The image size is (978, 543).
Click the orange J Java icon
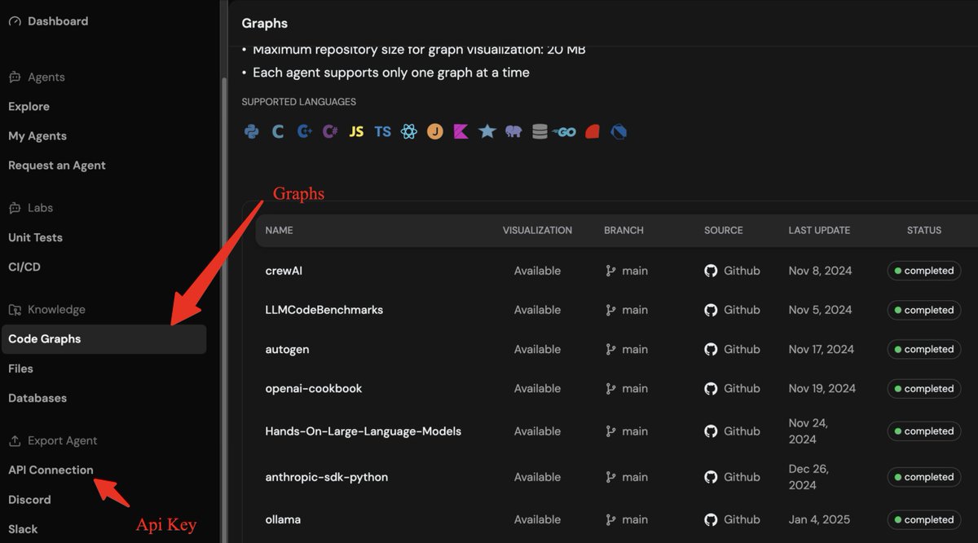click(x=434, y=131)
